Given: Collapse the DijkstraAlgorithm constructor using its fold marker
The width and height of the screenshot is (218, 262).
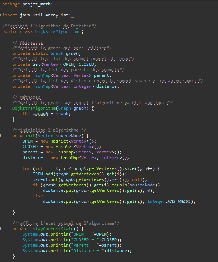Looking at the screenshot, I should click(0, 108).
